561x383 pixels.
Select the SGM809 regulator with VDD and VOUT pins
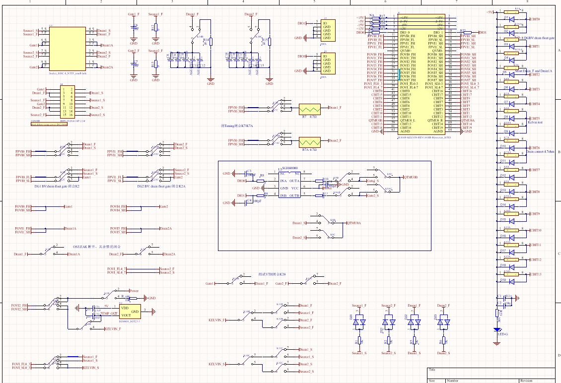point(130,312)
